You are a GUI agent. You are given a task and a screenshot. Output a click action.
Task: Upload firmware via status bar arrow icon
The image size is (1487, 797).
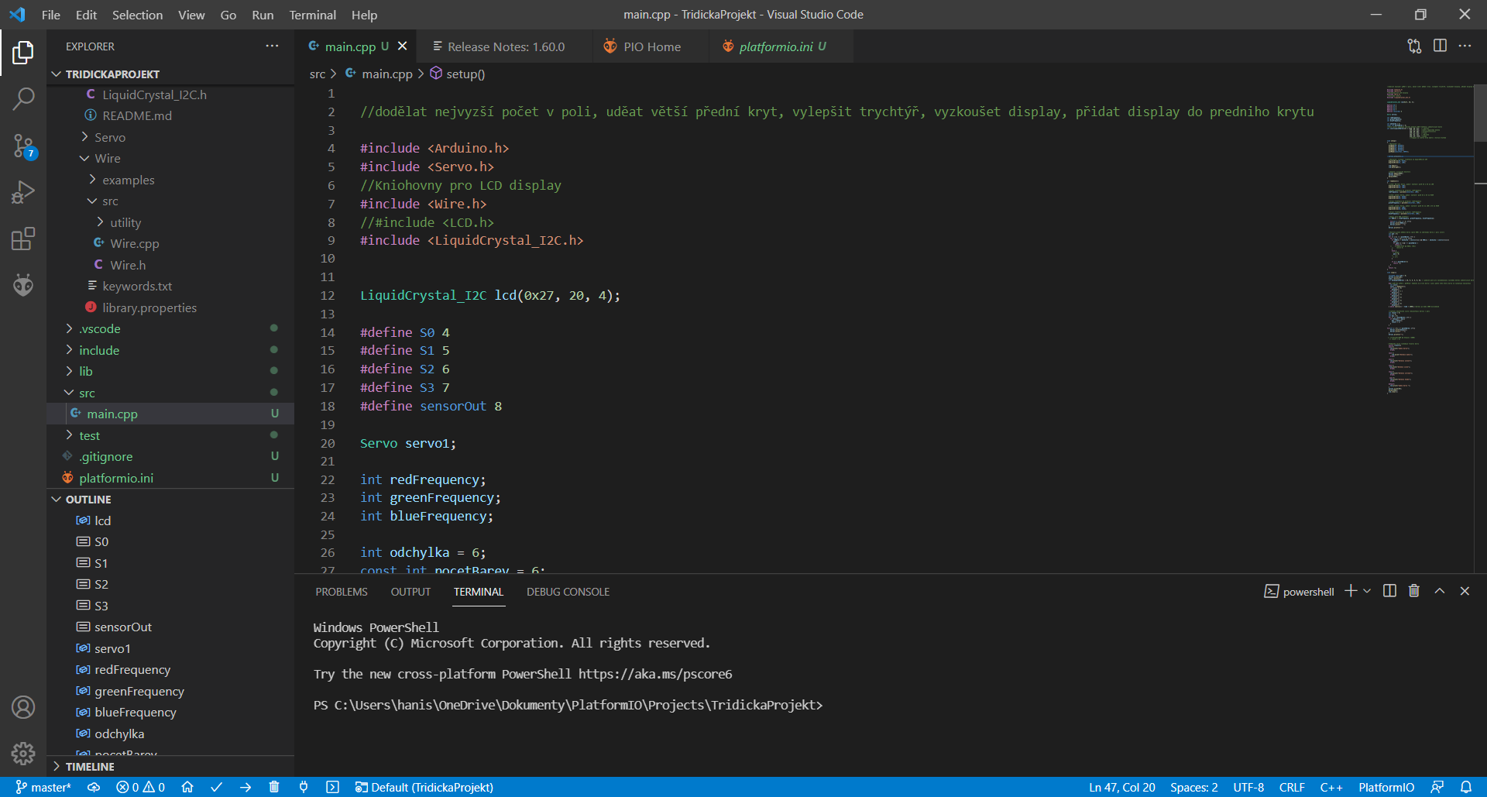click(246, 787)
